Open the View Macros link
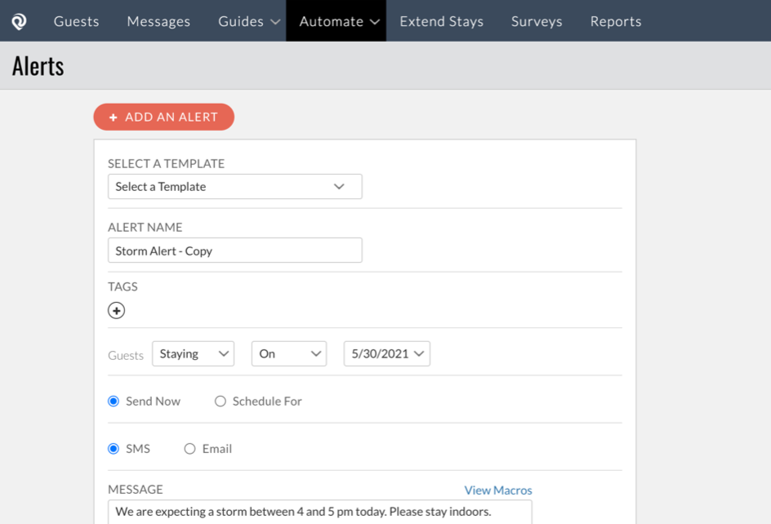This screenshot has width=771, height=524. (497, 490)
